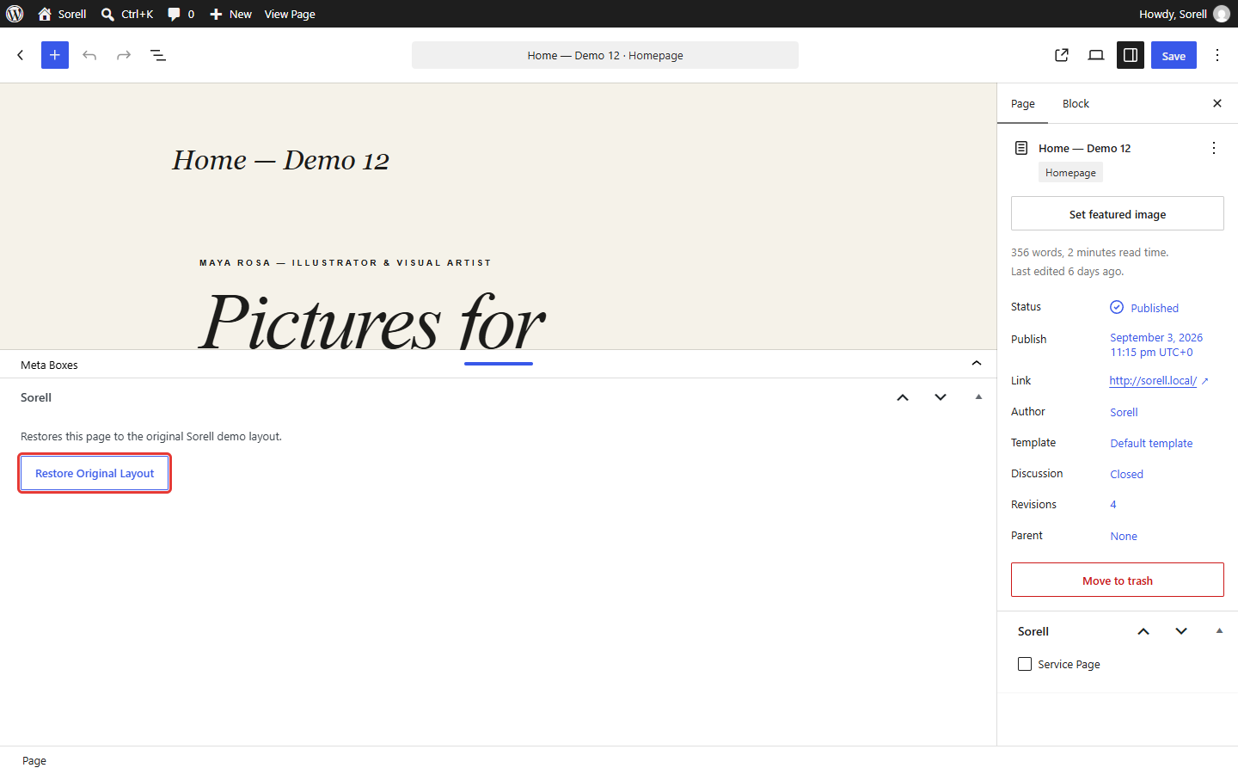Screen dimensions: 1238x774
Task: Click the user avatar next to Howdy, Sorell
Action: pos(1222,14)
